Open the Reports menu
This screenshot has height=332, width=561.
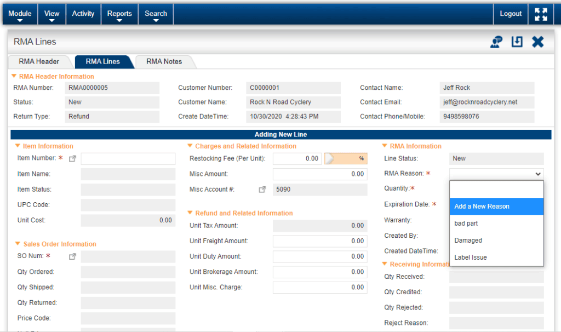(119, 14)
